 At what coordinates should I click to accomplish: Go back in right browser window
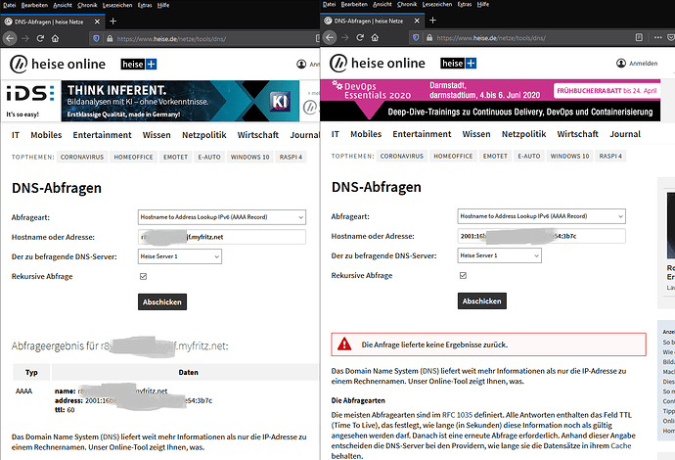tap(330, 37)
